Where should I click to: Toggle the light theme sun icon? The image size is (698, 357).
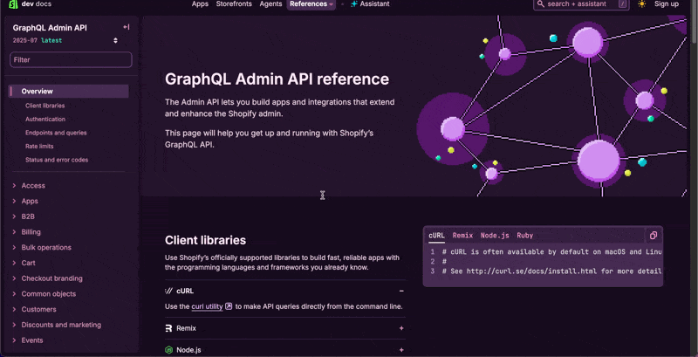tap(641, 4)
